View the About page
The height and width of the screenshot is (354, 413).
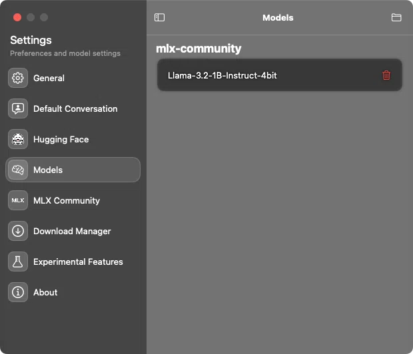pyautogui.click(x=73, y=292)
